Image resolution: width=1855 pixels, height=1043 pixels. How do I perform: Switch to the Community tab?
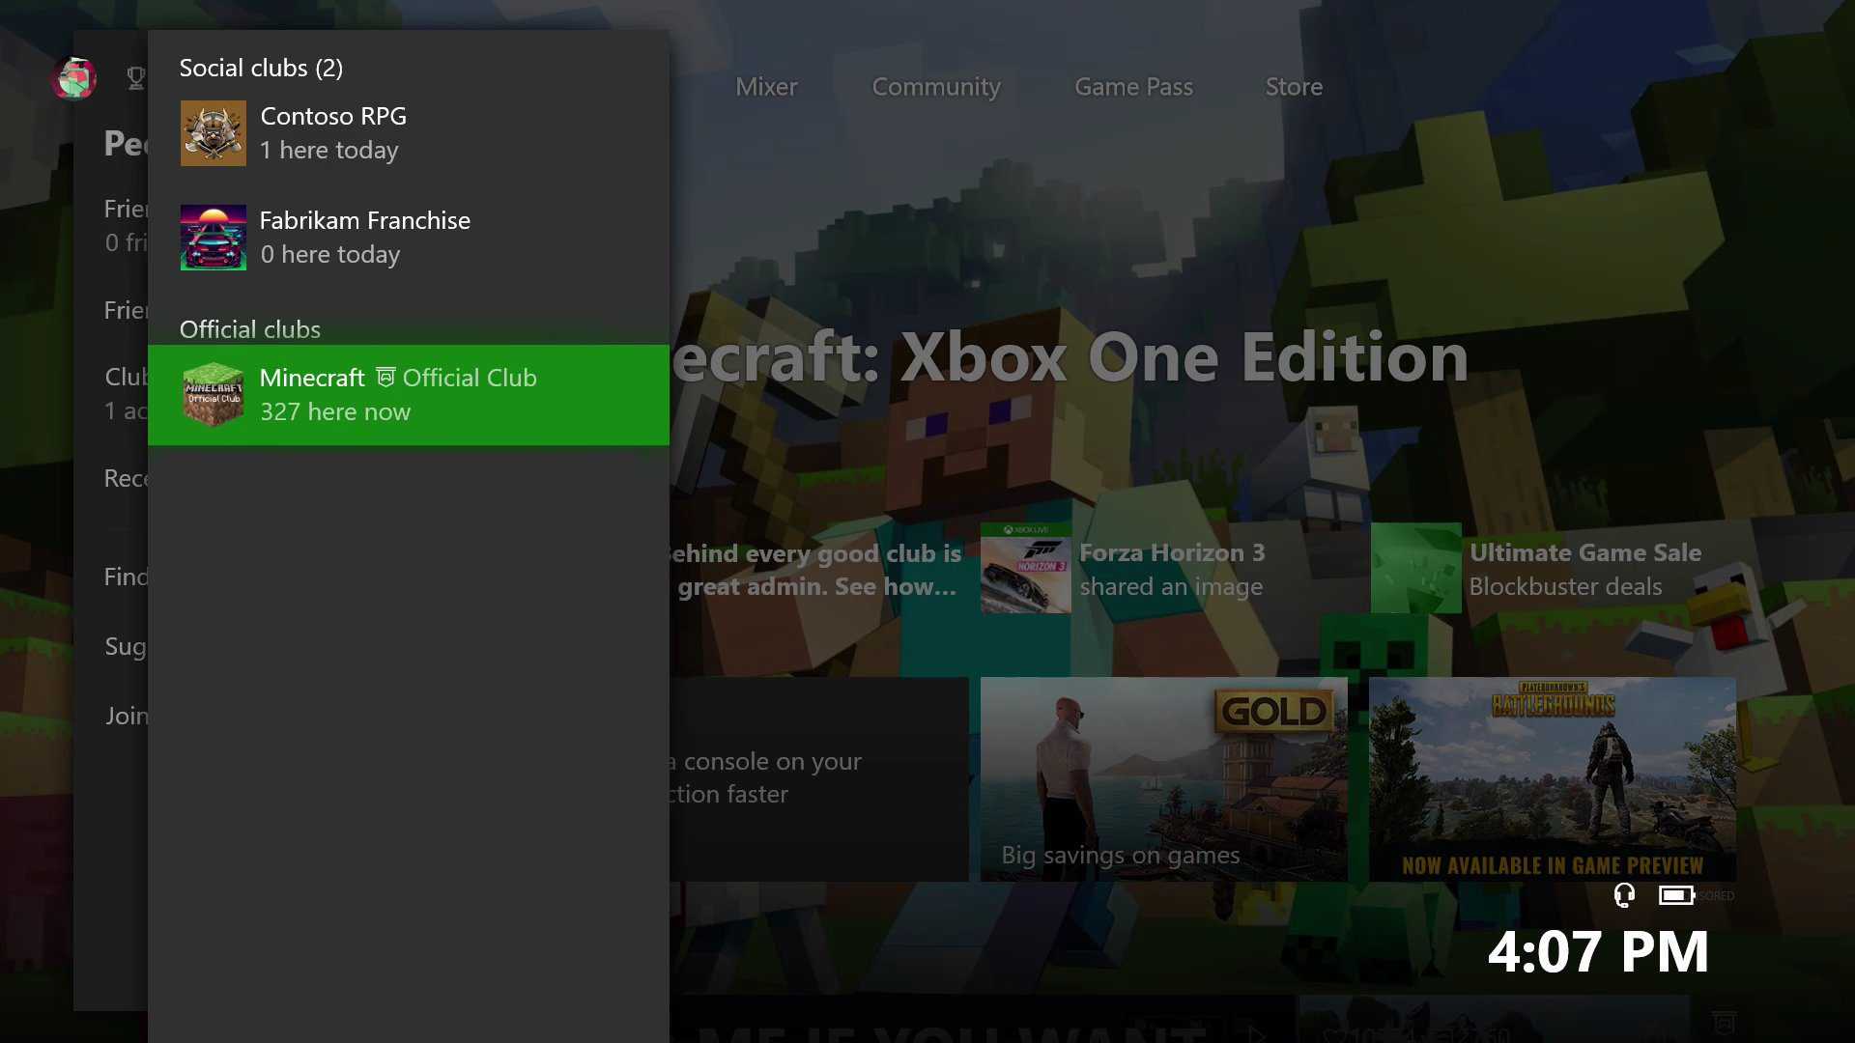pyautogui.click(x=935, y=87)
